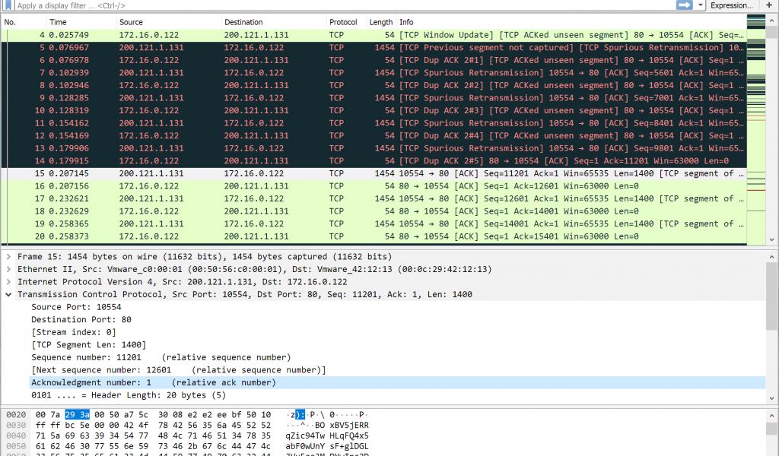Apply the display filter with the arrow button

684,5
